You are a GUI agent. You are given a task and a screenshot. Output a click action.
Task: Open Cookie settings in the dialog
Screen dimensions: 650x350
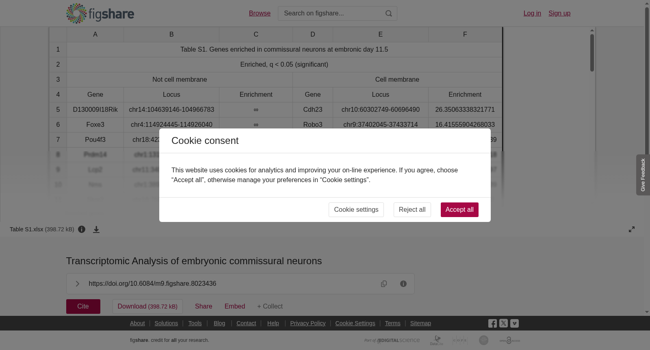click(356, 210)
